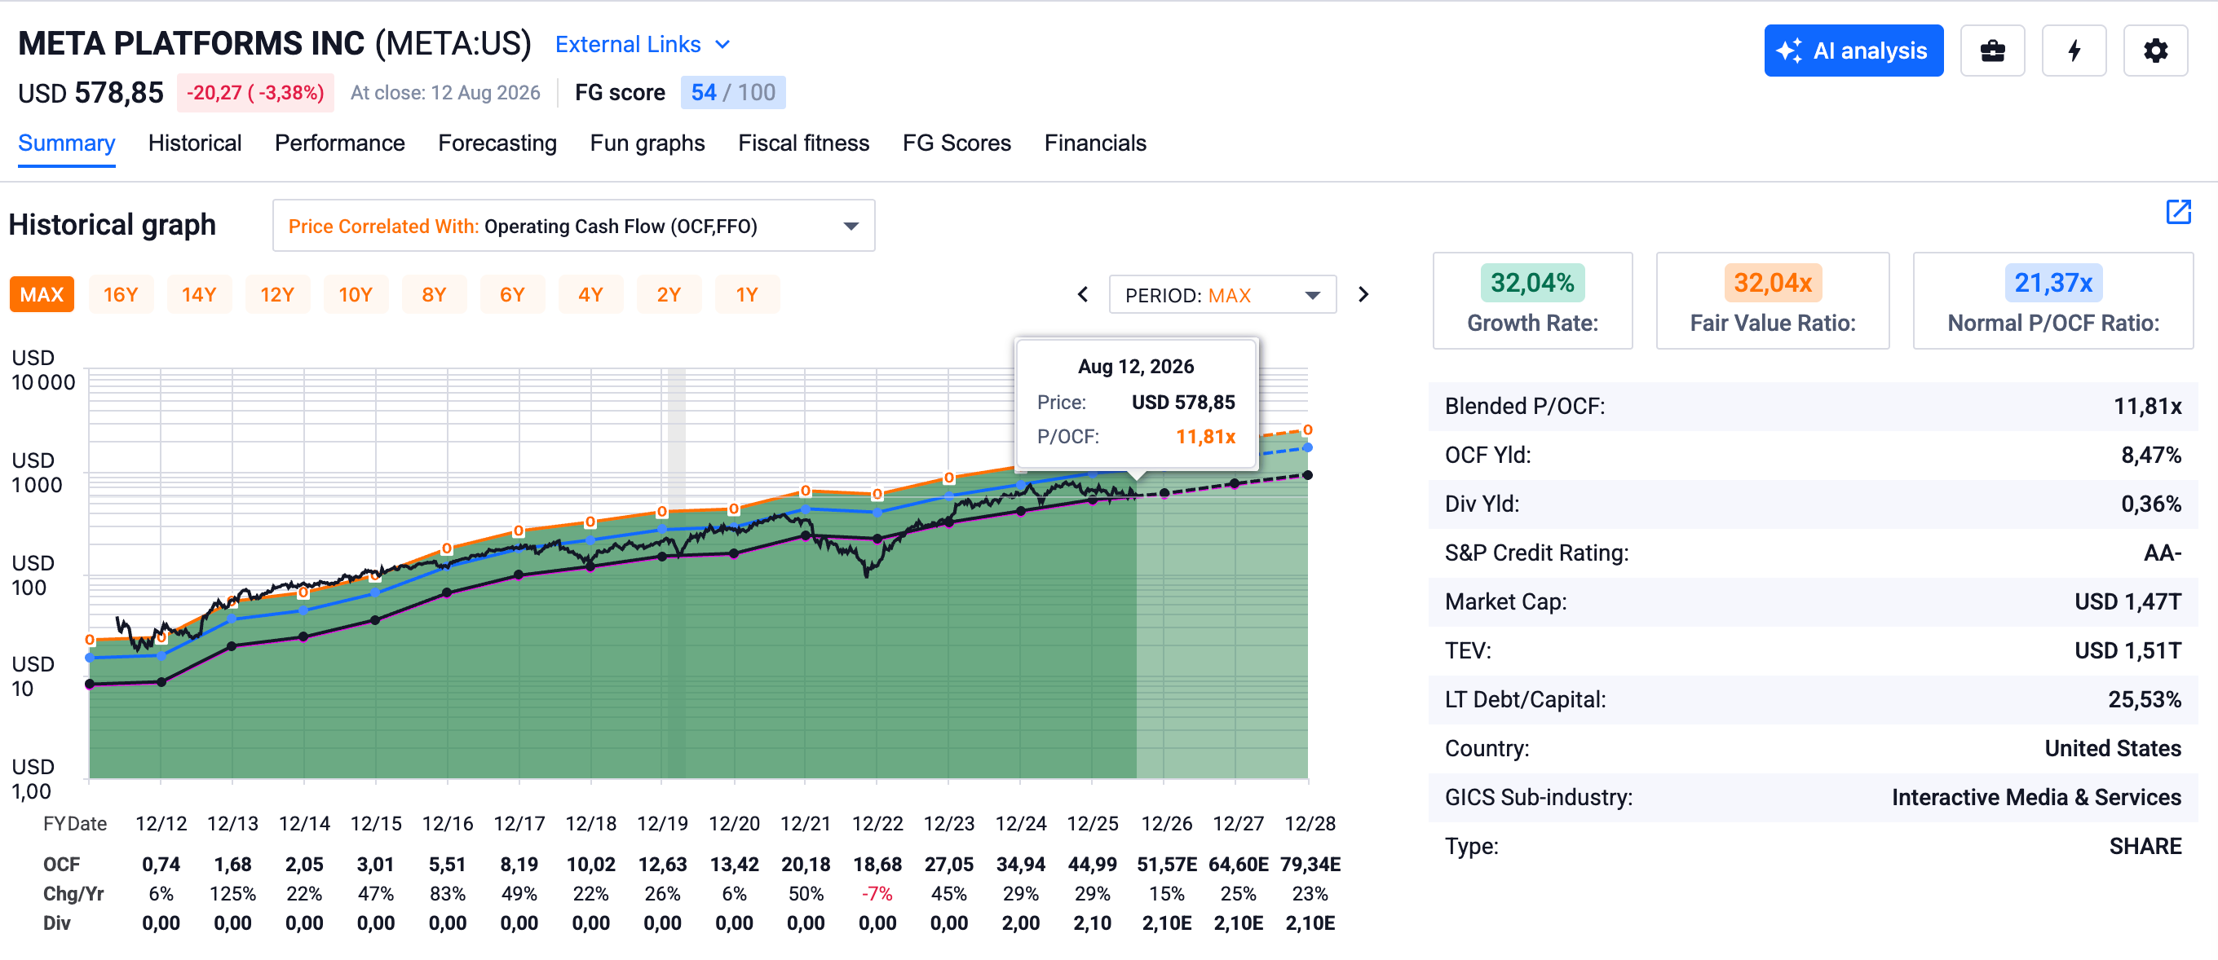
Task: Select the 1Y time range
Action: pos(746,295)
